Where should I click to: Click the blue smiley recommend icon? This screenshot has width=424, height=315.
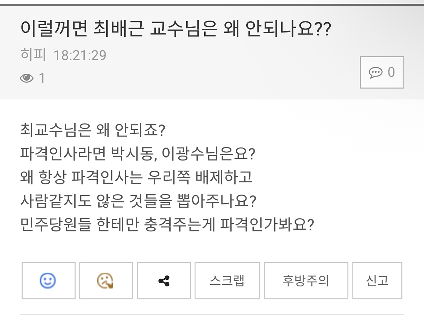click(x=48, y=281)
